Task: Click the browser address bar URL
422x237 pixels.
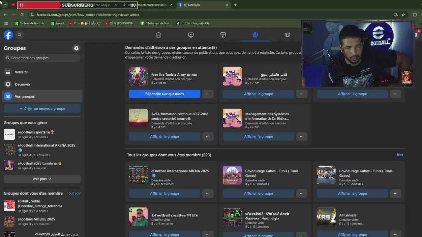Action: click(88, 15)
